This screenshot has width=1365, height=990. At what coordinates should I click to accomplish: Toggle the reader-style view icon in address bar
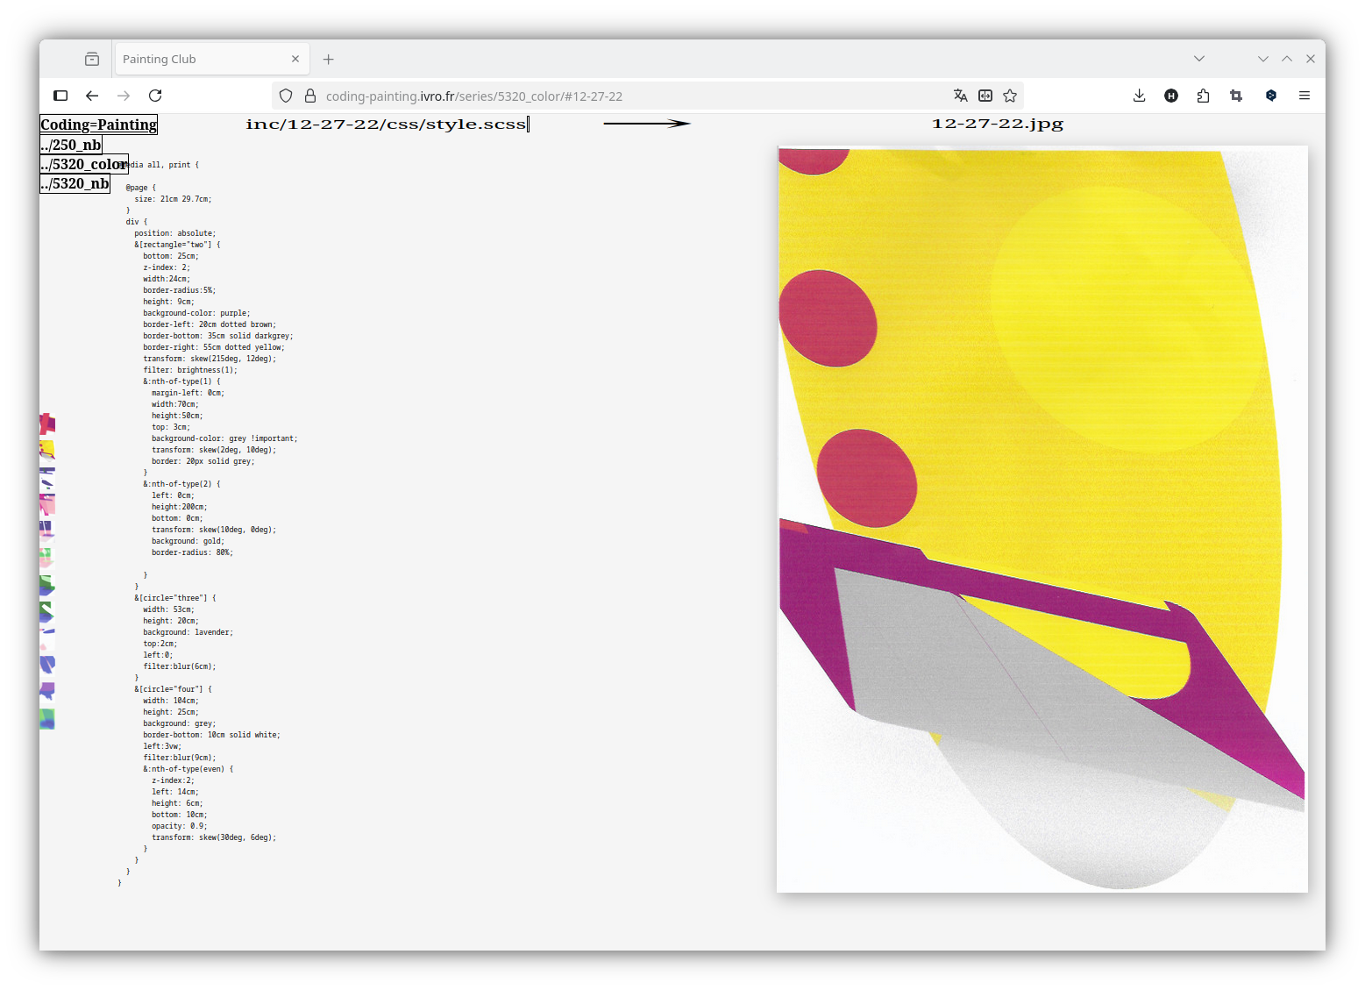985,96
